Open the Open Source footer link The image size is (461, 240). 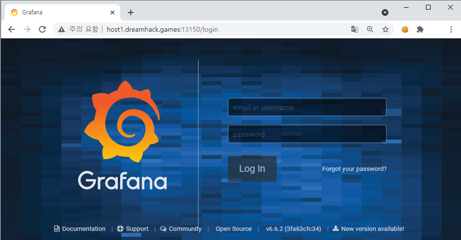pyautogui.click(x=234, y=229)
